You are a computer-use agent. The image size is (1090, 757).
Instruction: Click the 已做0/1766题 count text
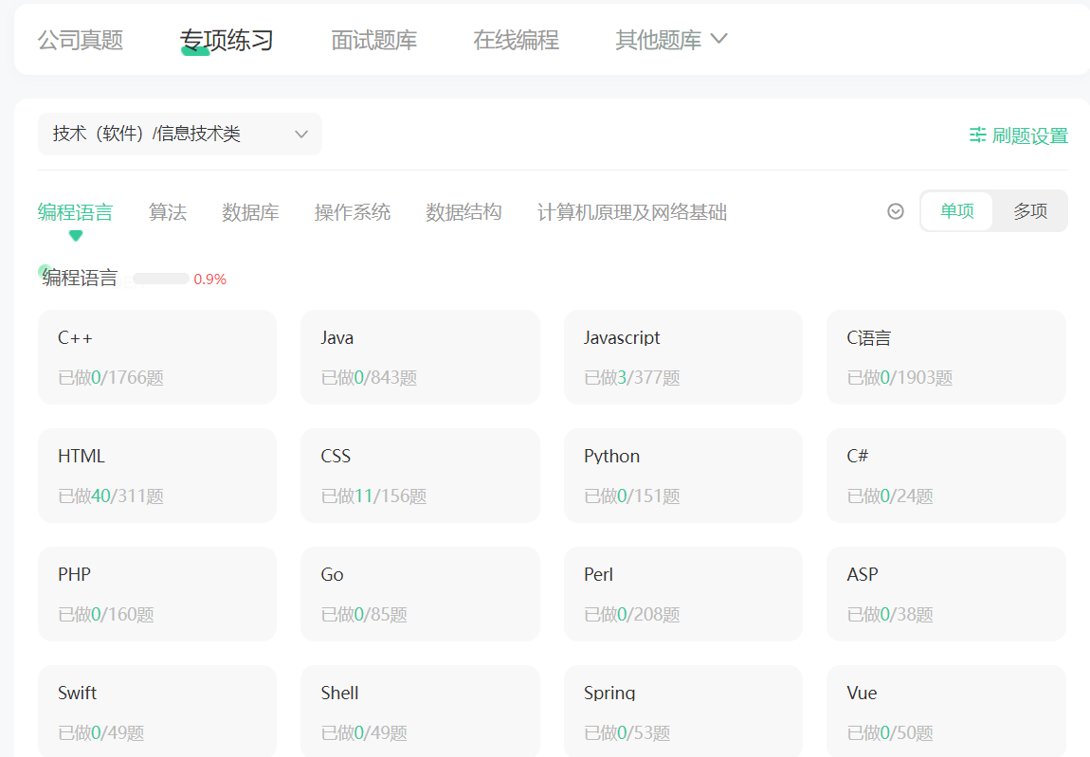tap(111, 378)
